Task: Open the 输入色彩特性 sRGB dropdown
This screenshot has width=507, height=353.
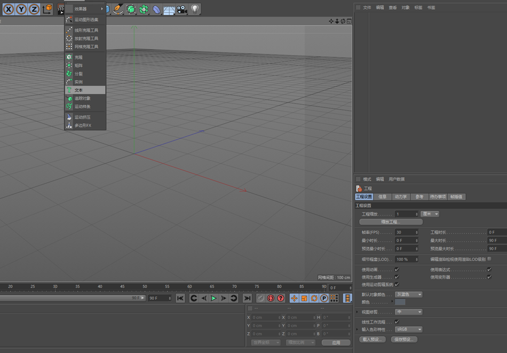Action: tap(409, 330)
